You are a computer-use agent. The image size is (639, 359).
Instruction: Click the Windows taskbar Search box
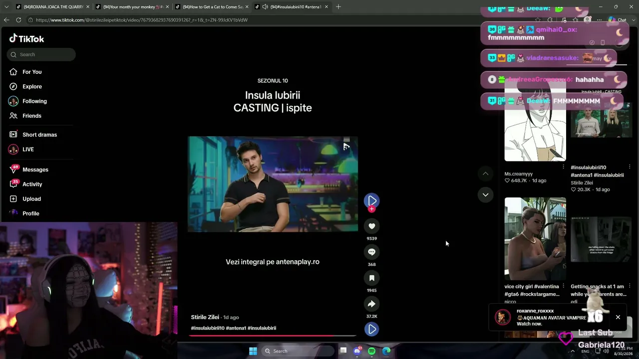click(298, 351)
